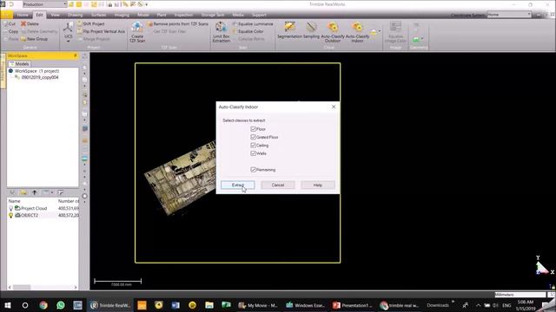The height and width of the screenshot is (312, 556).
Task: Toggle the Grated Floor checkbox
Action: [253, 137]
